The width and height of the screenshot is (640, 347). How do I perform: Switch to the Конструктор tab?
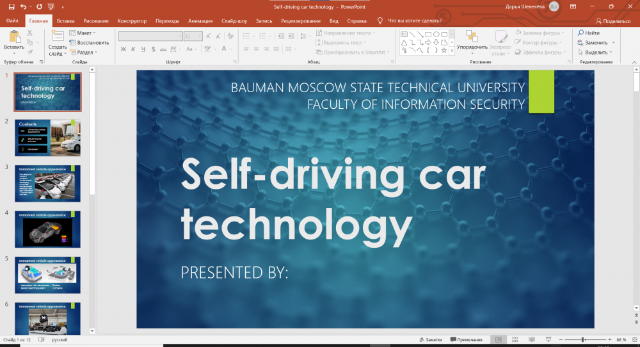(132, 21)
